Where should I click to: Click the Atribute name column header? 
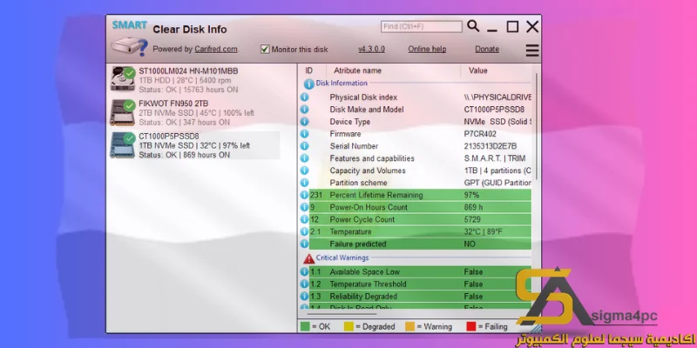point(357,70)
